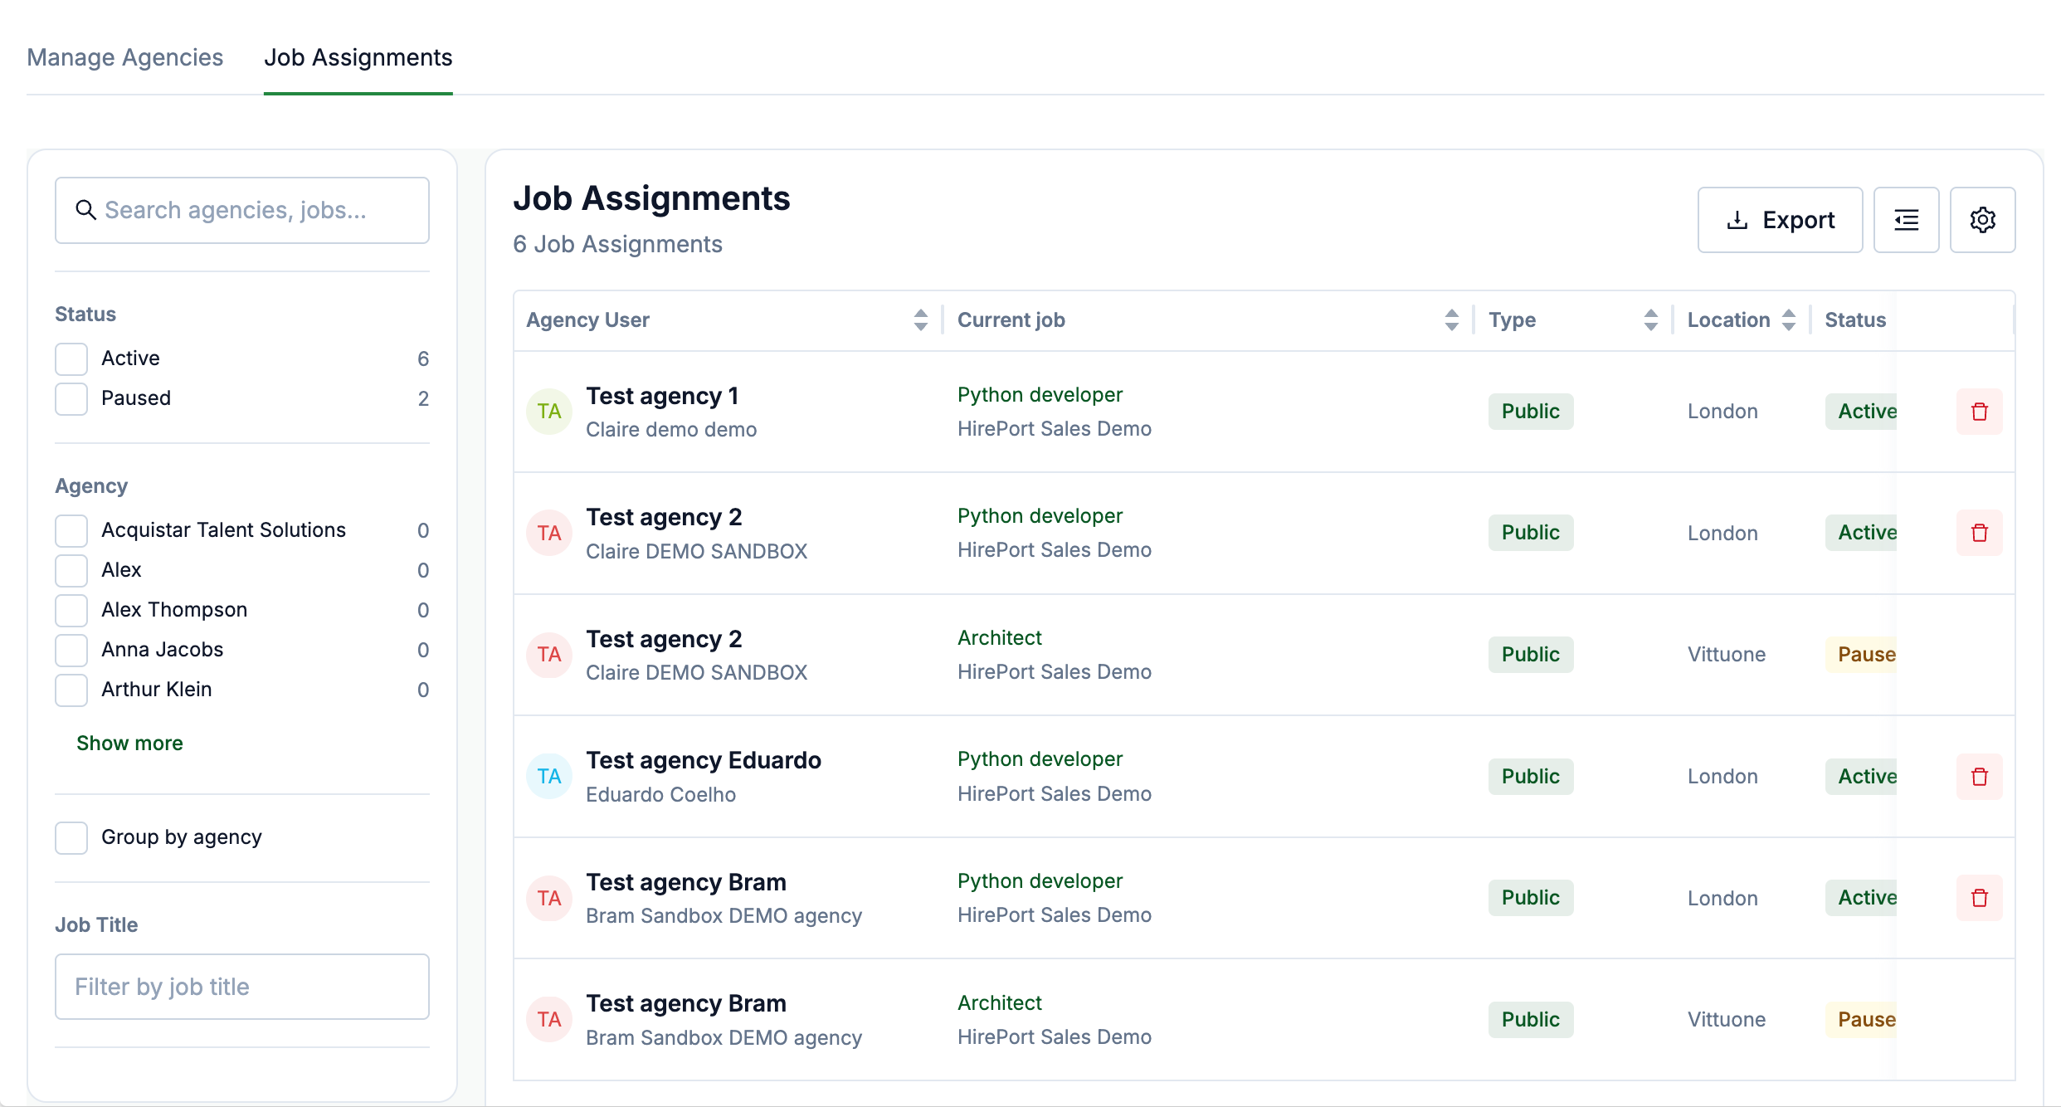Sort by the Agency User column
This screenshot has height=1107, width=2061.
920,320
